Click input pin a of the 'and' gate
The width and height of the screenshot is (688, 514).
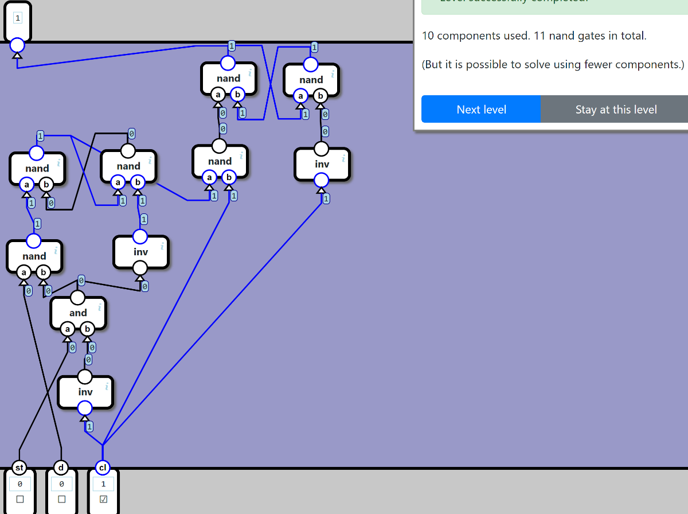coord(68,329)
